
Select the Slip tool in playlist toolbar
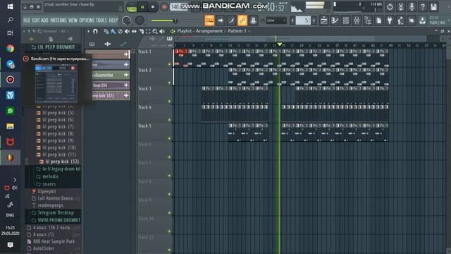[134, 31]
